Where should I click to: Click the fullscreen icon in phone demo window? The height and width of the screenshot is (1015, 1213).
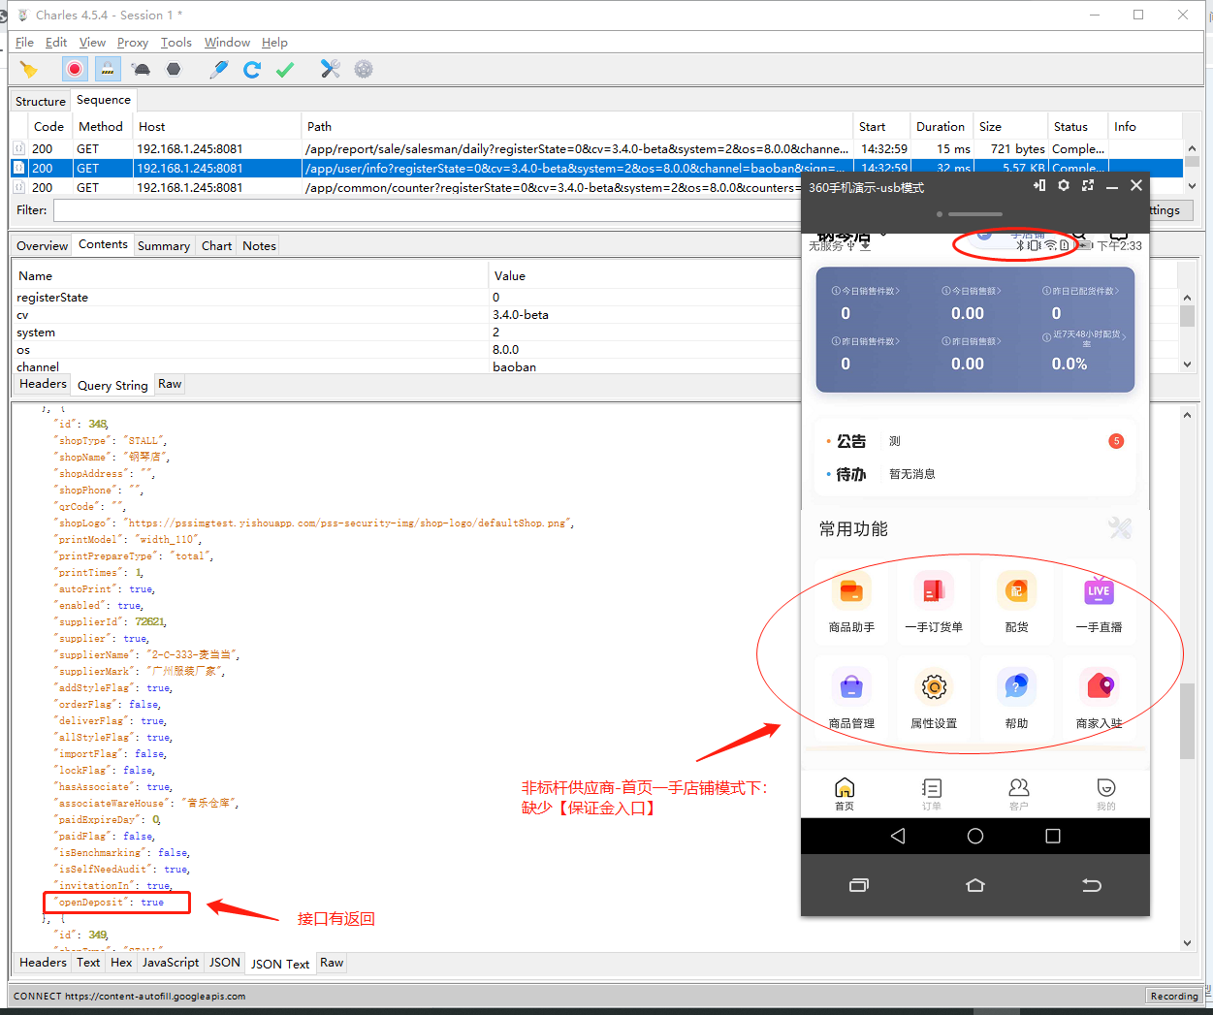(x=1088, y=185)
